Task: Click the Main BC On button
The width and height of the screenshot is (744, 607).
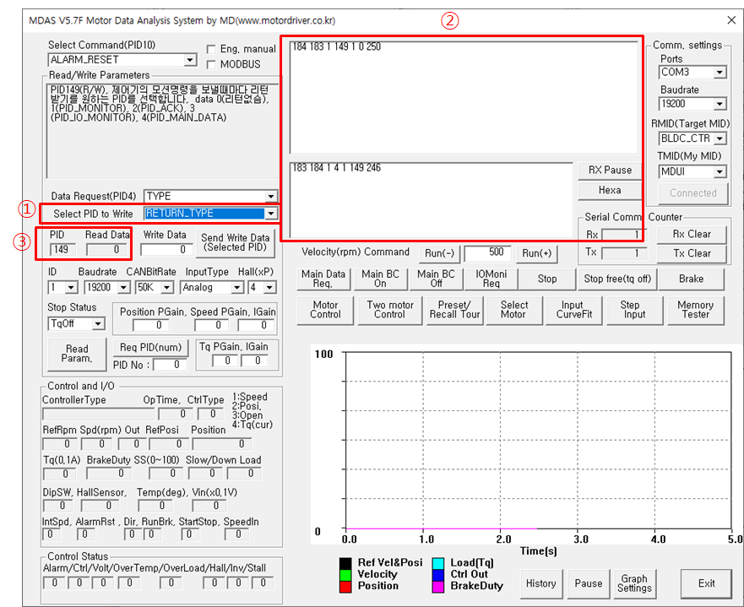Action: (x=380, y=279)
